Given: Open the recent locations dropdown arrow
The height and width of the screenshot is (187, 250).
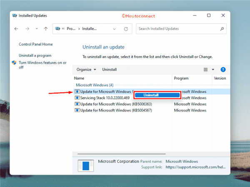Looking at the screenshot, I should pos(37,29).
